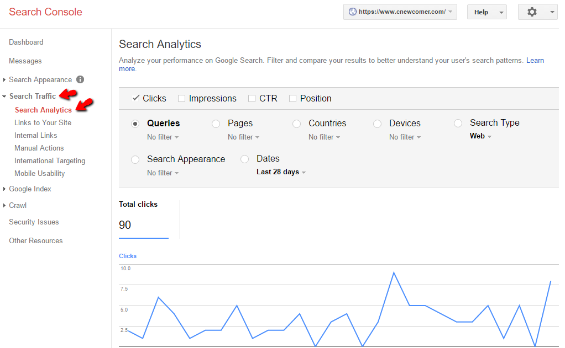Image resolution: width=565 pixels, height=348 pixels.
Task: Open the Pages No filter dropdown
Action: point(244,137)
